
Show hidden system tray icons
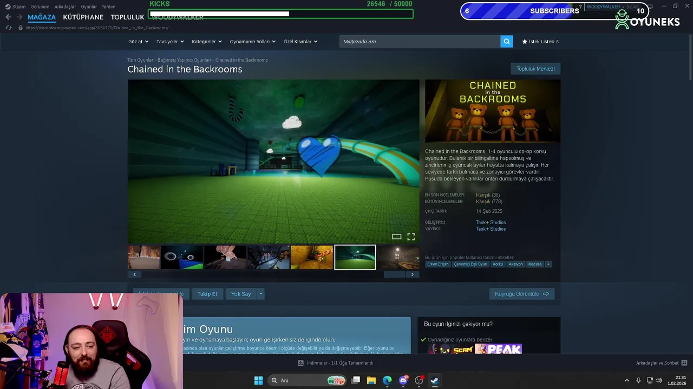click(627, 380)
